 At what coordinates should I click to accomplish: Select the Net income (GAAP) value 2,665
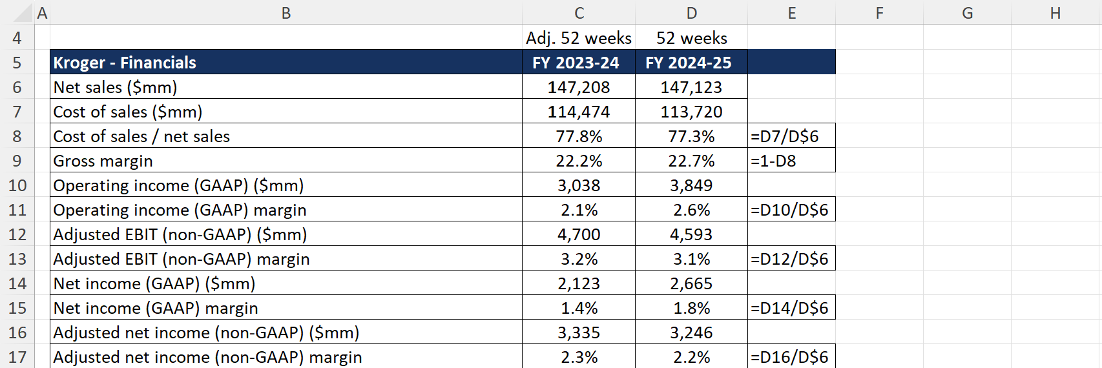(691, 283)
